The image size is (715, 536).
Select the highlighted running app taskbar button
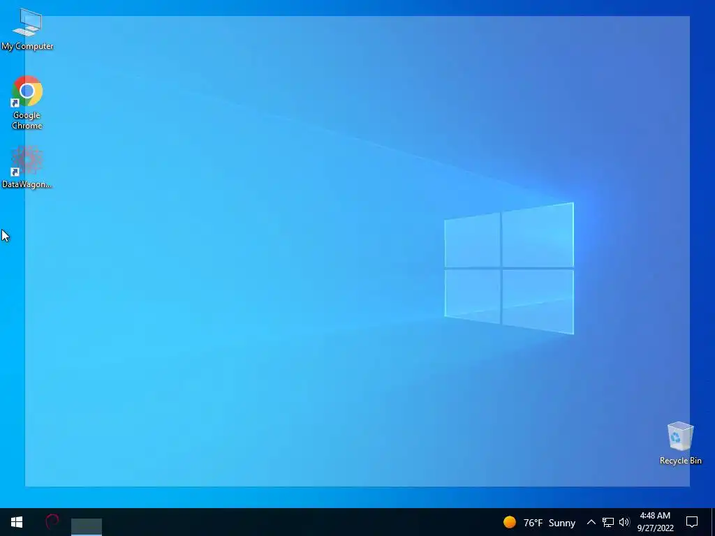pos(87,526)
